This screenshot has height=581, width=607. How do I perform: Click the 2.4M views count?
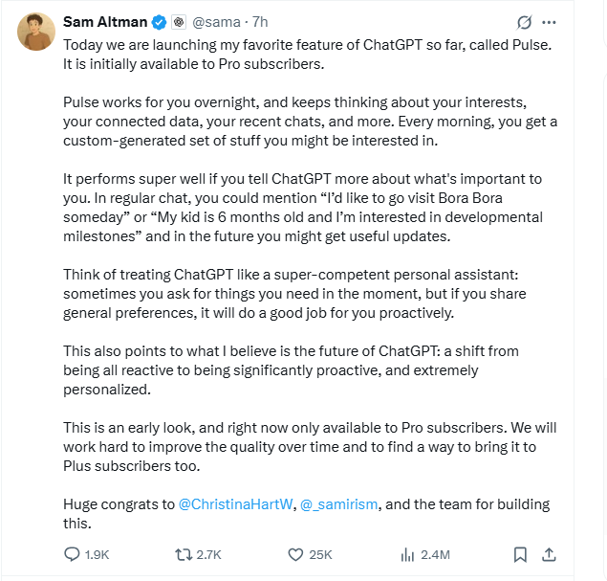coord(435,554)
